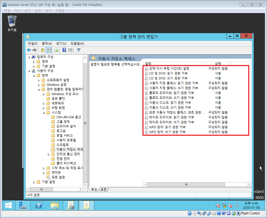The width and height of the screenshot is (267, 218).
Task: Open the Help toolbar icon
Action: click(x=64, y=50)
